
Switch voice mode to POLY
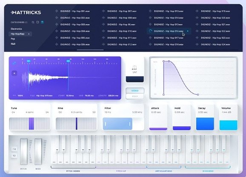135,96
